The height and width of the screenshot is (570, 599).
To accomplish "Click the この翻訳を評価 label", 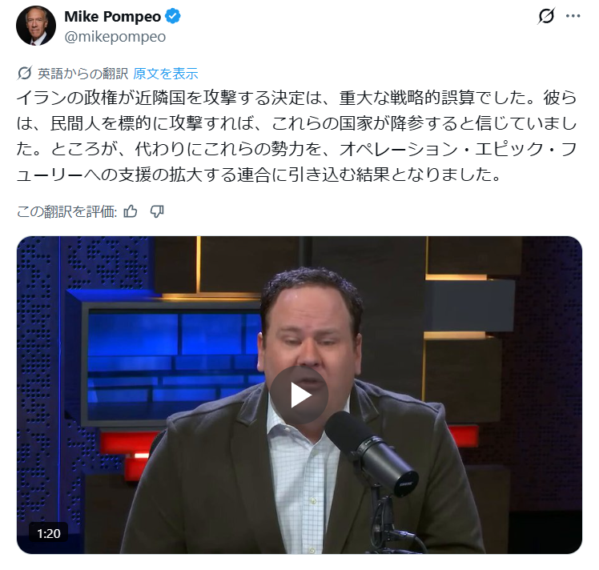I will point(66,211).
